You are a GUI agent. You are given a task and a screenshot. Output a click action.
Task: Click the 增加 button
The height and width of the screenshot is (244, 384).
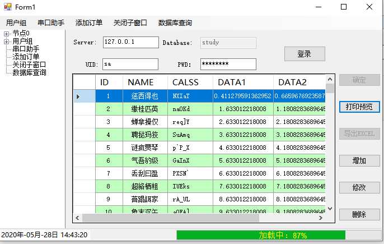359,161
